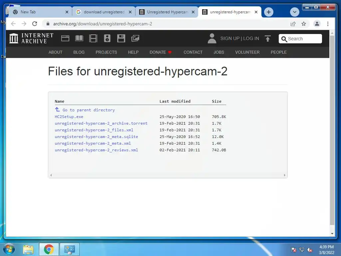Click the Internet Archive Search field
The image size is (341, 256).
click(x=300, y=39)
